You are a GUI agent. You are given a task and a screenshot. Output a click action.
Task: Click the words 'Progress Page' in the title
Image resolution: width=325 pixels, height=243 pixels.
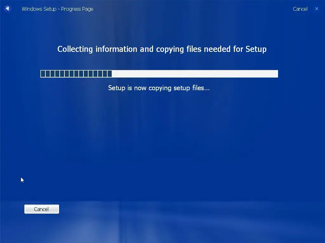coord(77,9)
